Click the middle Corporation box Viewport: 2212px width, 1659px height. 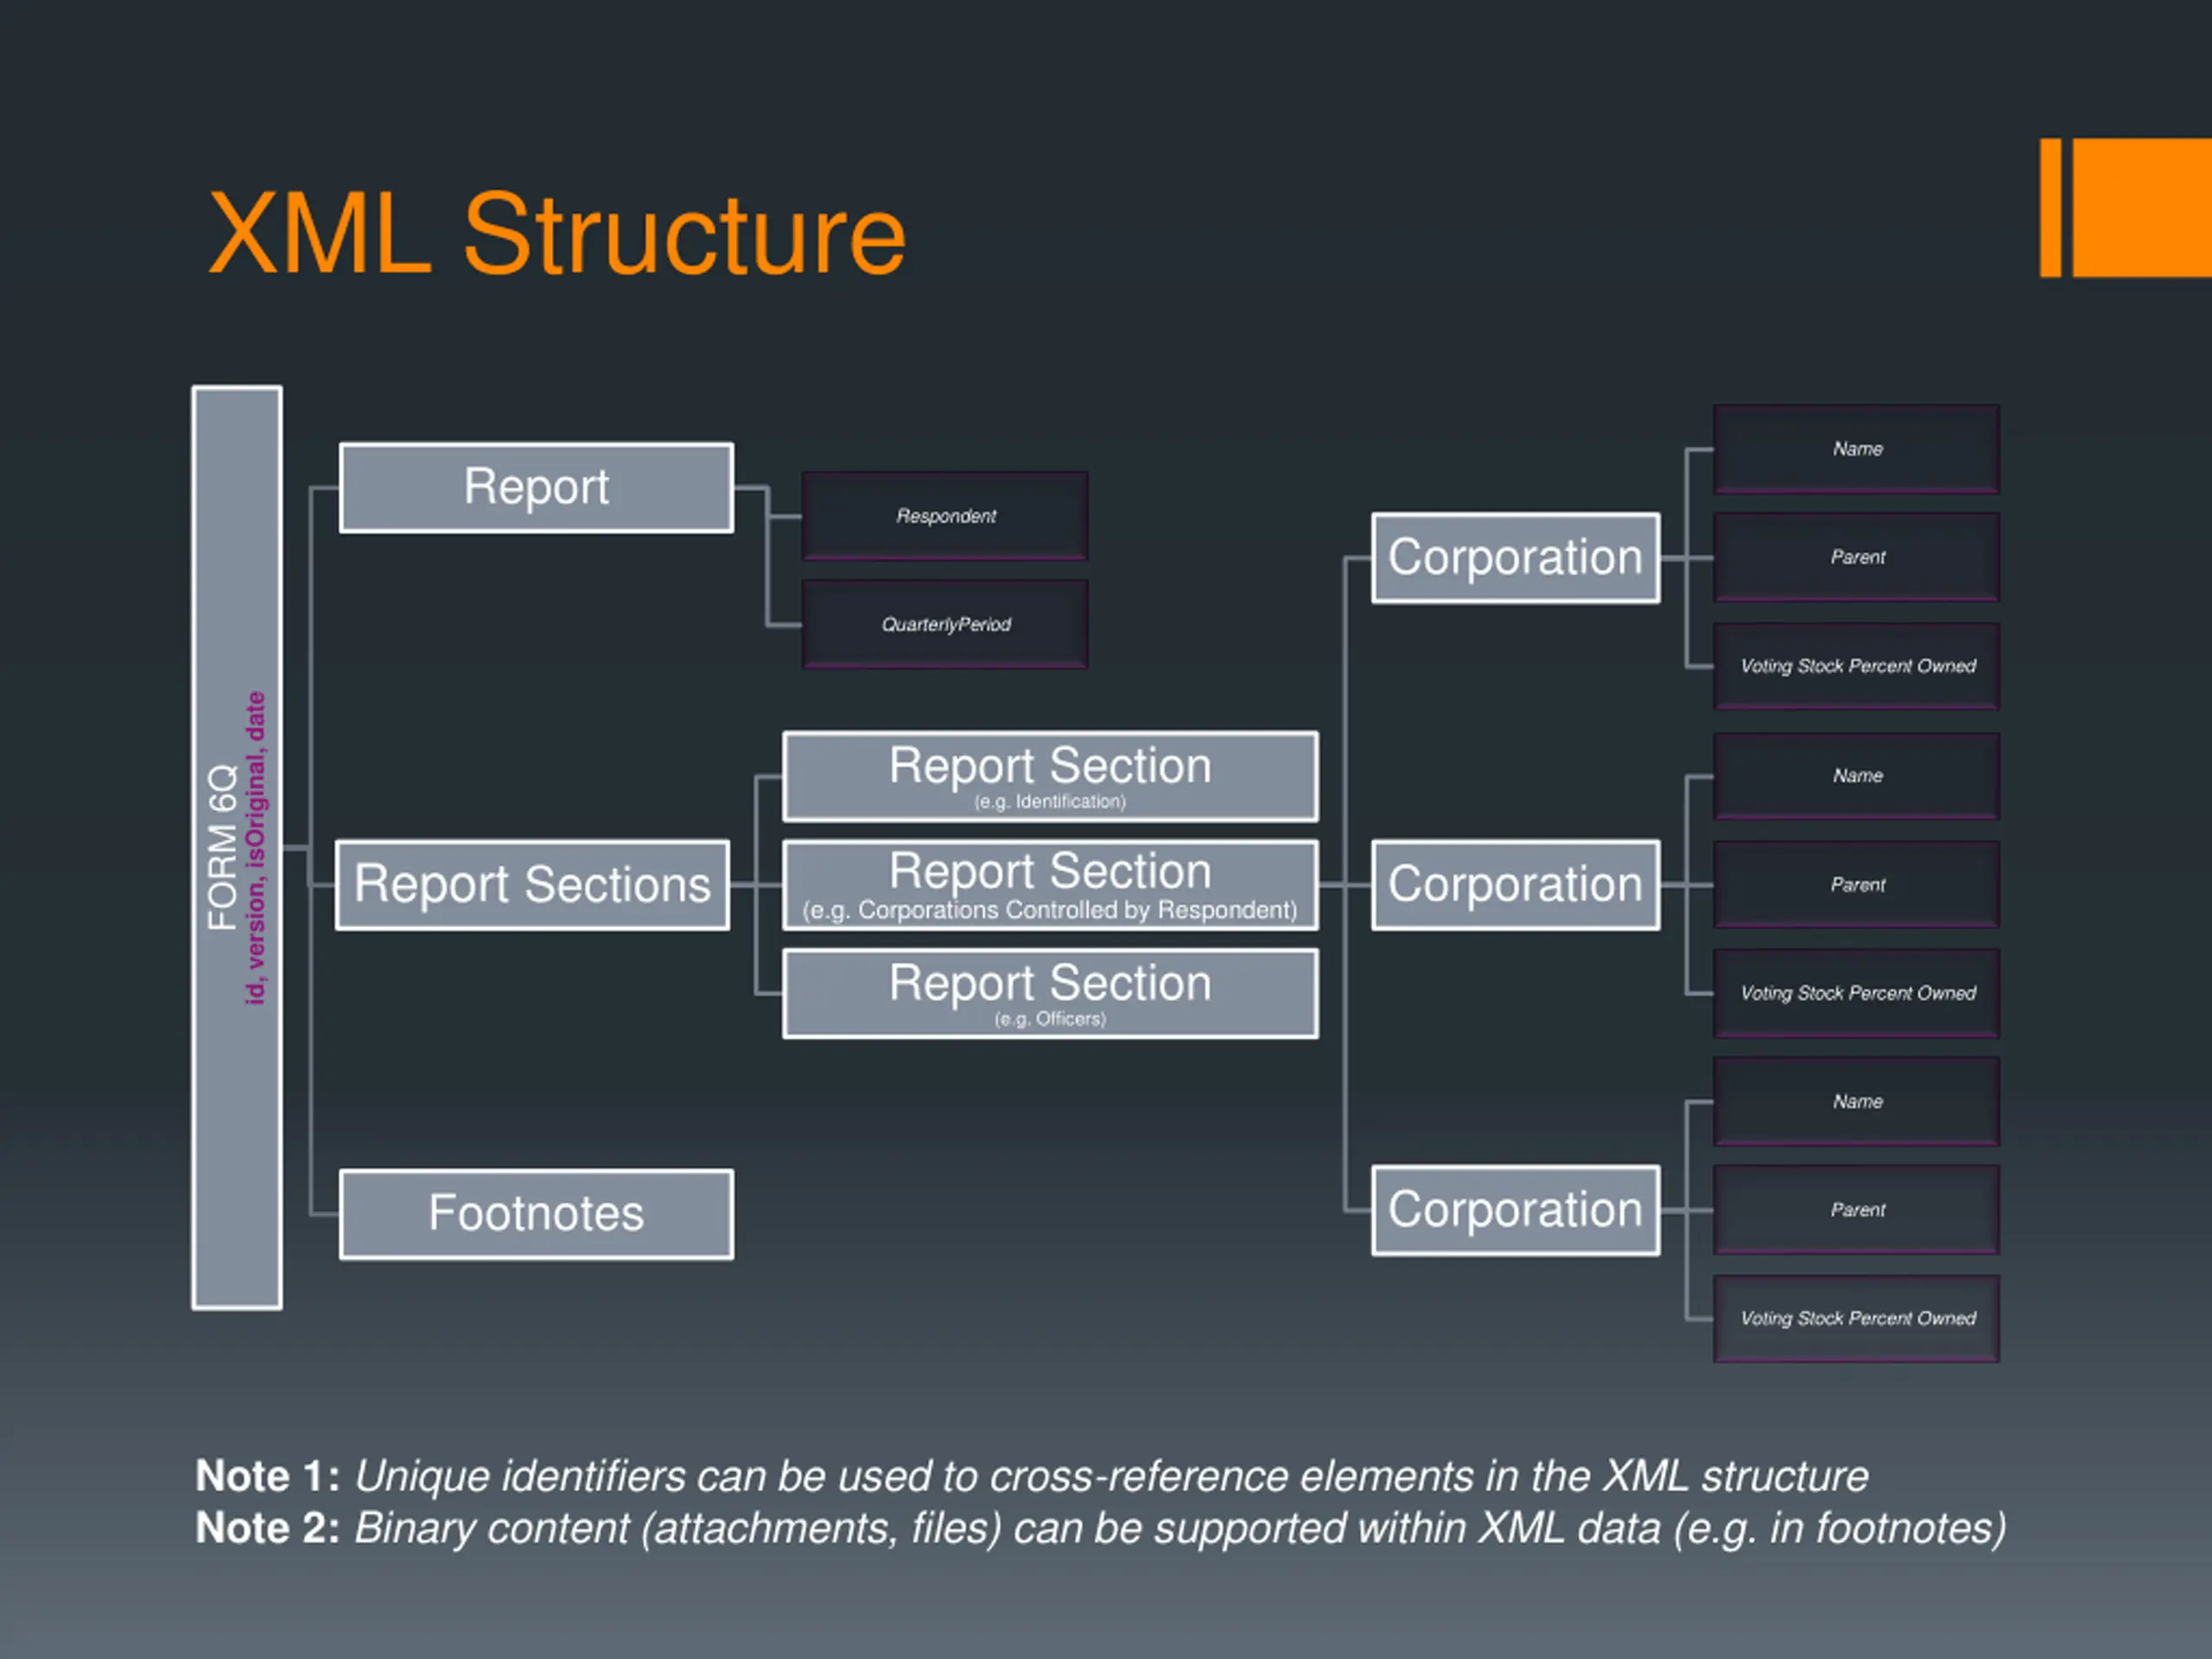click(1515, 885)
